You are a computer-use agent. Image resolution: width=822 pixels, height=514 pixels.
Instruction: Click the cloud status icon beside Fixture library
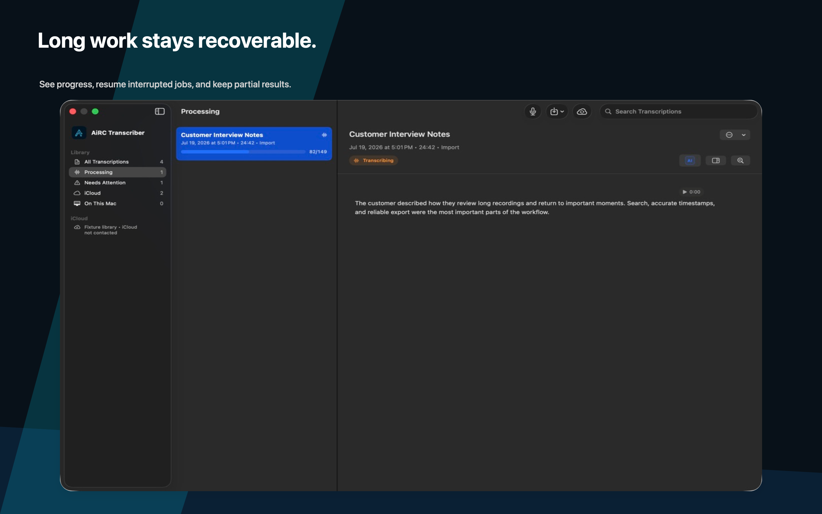coord(77,227)
